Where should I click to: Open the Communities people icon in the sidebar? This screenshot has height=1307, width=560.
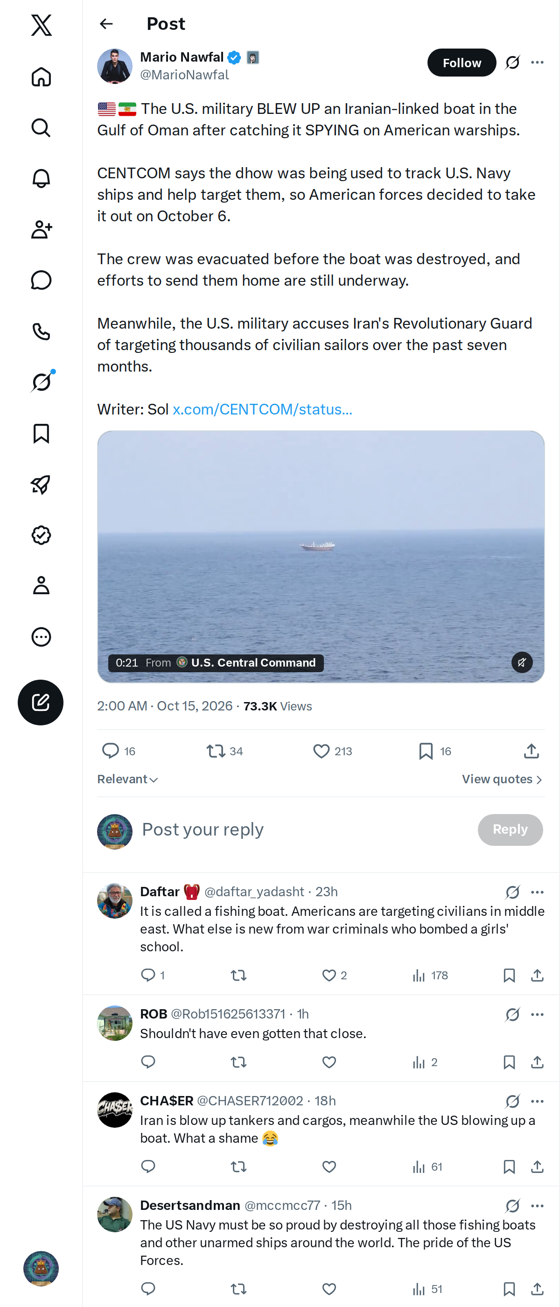click(x=41, y=229)
